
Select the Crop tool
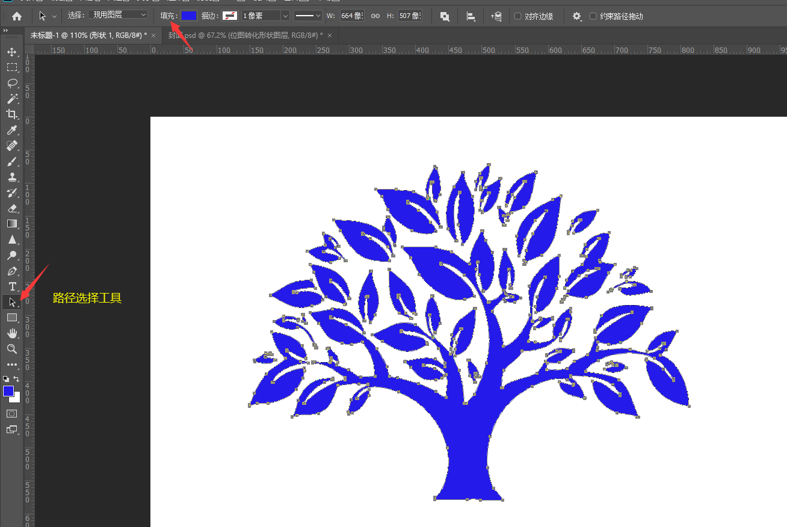point(11,114)
